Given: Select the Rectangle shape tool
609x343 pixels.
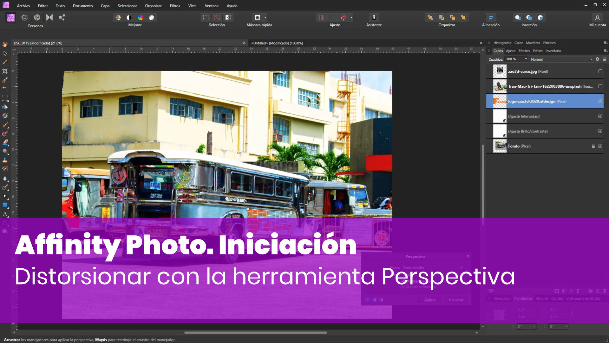Looking at the screenshot, I should coord(5,205).
